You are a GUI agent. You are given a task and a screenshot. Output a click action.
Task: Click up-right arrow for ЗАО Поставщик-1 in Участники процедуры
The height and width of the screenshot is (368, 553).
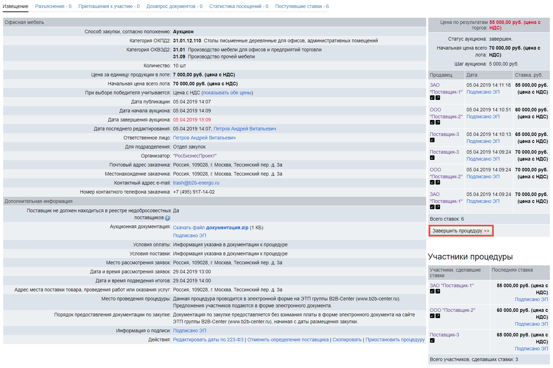438,291
